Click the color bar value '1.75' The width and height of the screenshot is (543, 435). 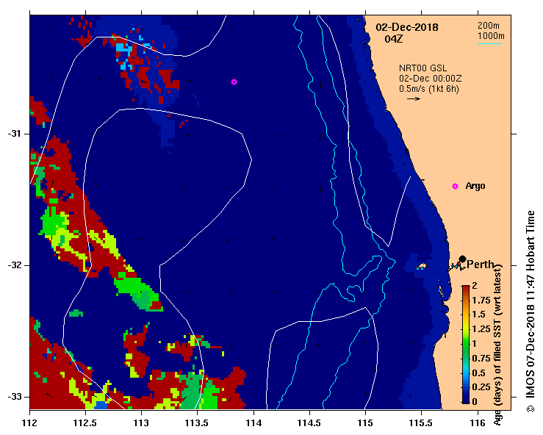pyautogui.click(x=481, y=300)
